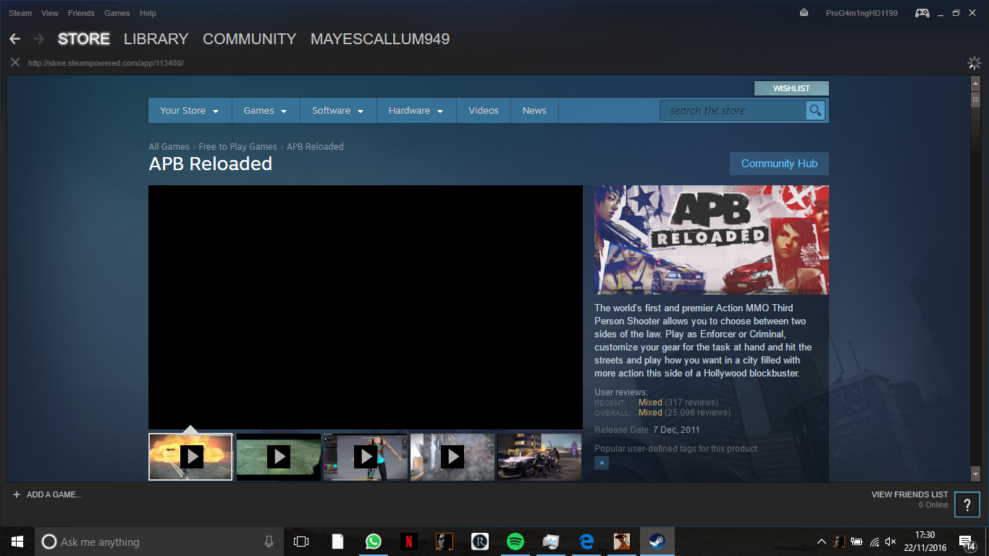The height and width of the screenshot is (556, 989).
Task: Open the taskbar clock and date
Action: tap(925, 542)
